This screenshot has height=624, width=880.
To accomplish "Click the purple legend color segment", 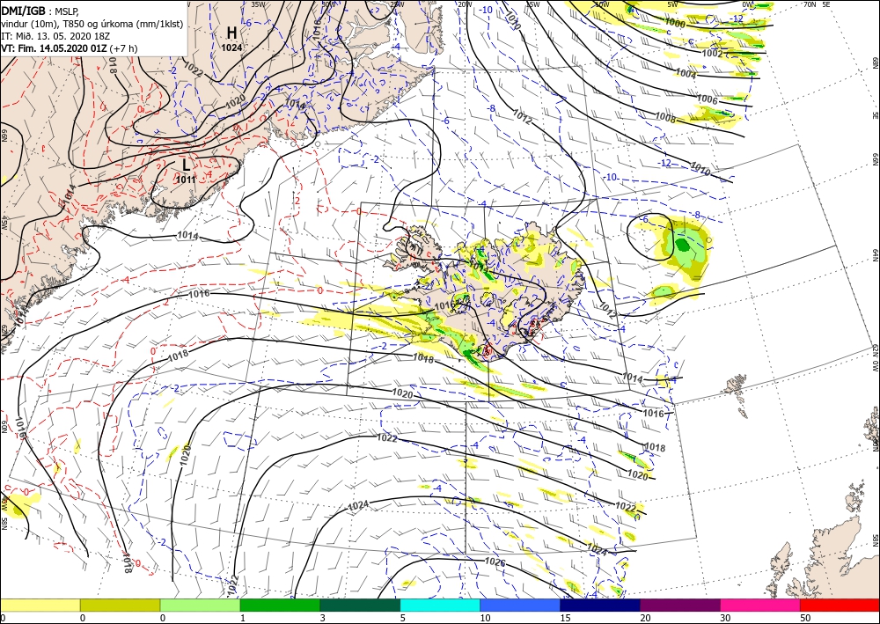I will pyautogui.click(x=680, y=605).
